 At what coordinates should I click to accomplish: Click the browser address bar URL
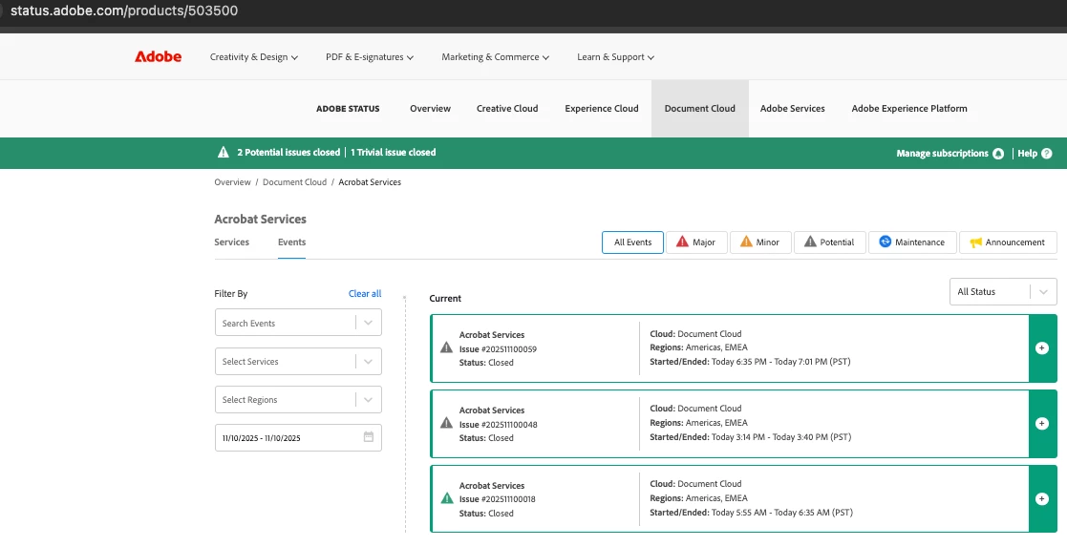(x=124, y=11)
